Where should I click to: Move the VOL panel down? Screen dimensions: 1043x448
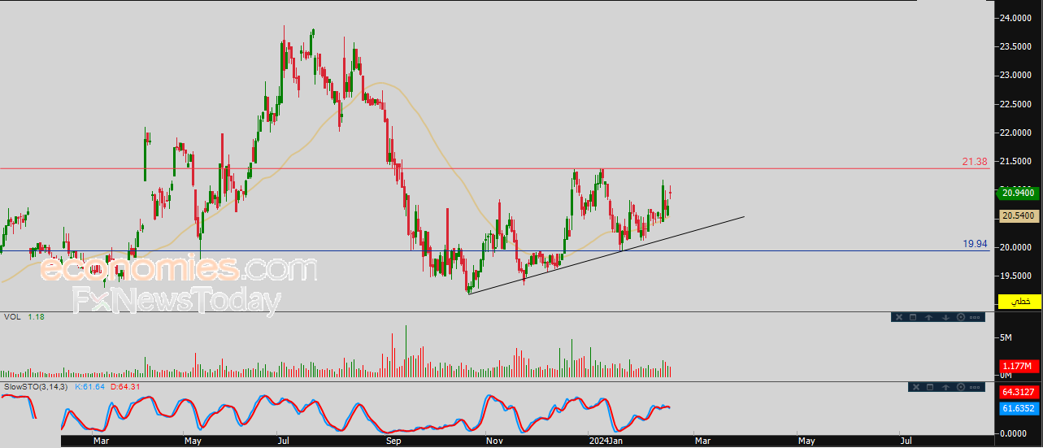(x=946, y=317)
